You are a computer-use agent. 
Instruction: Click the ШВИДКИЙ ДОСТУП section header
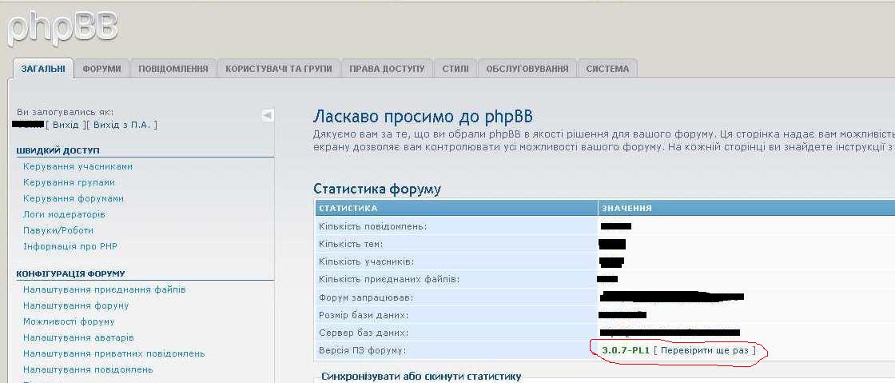58,150
